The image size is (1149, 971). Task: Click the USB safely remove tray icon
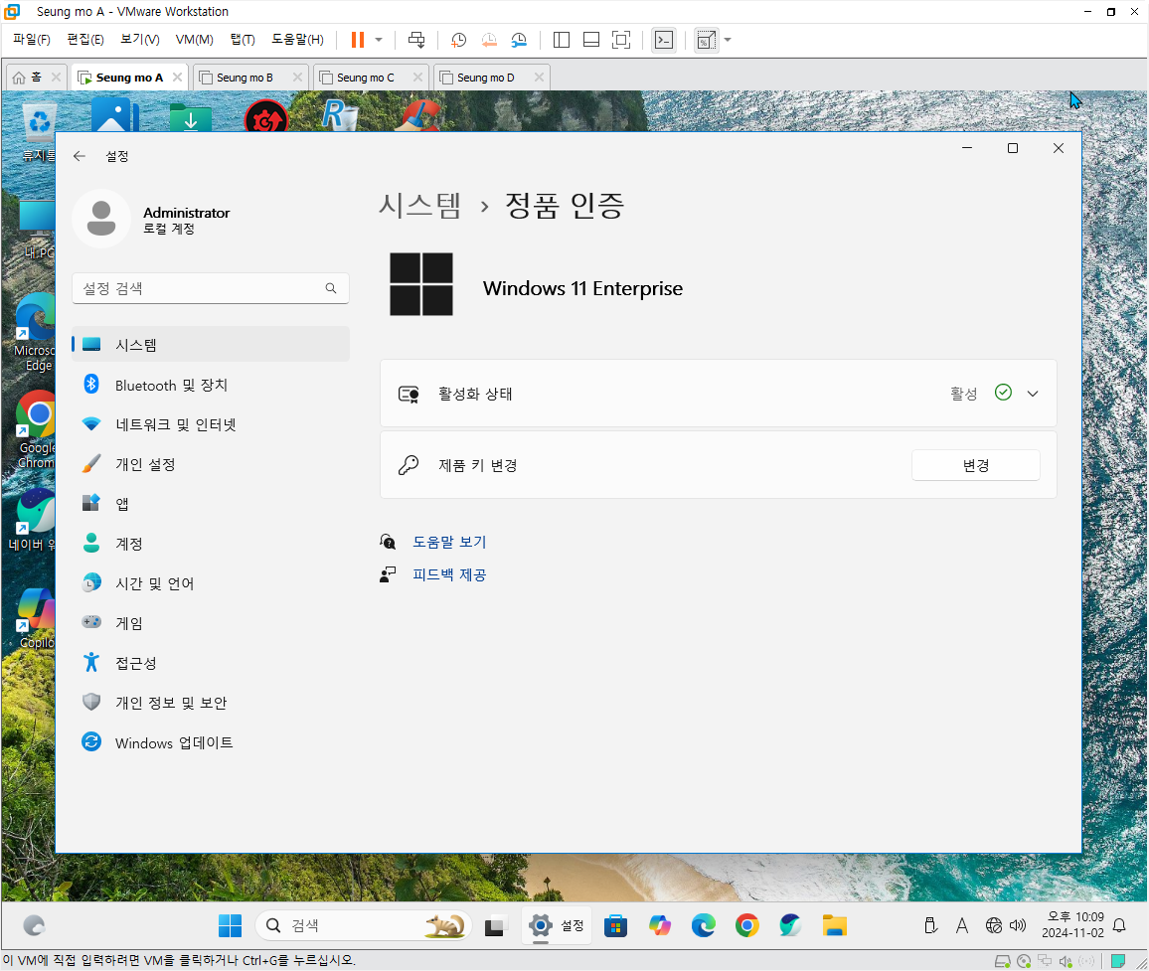(930, 925)
